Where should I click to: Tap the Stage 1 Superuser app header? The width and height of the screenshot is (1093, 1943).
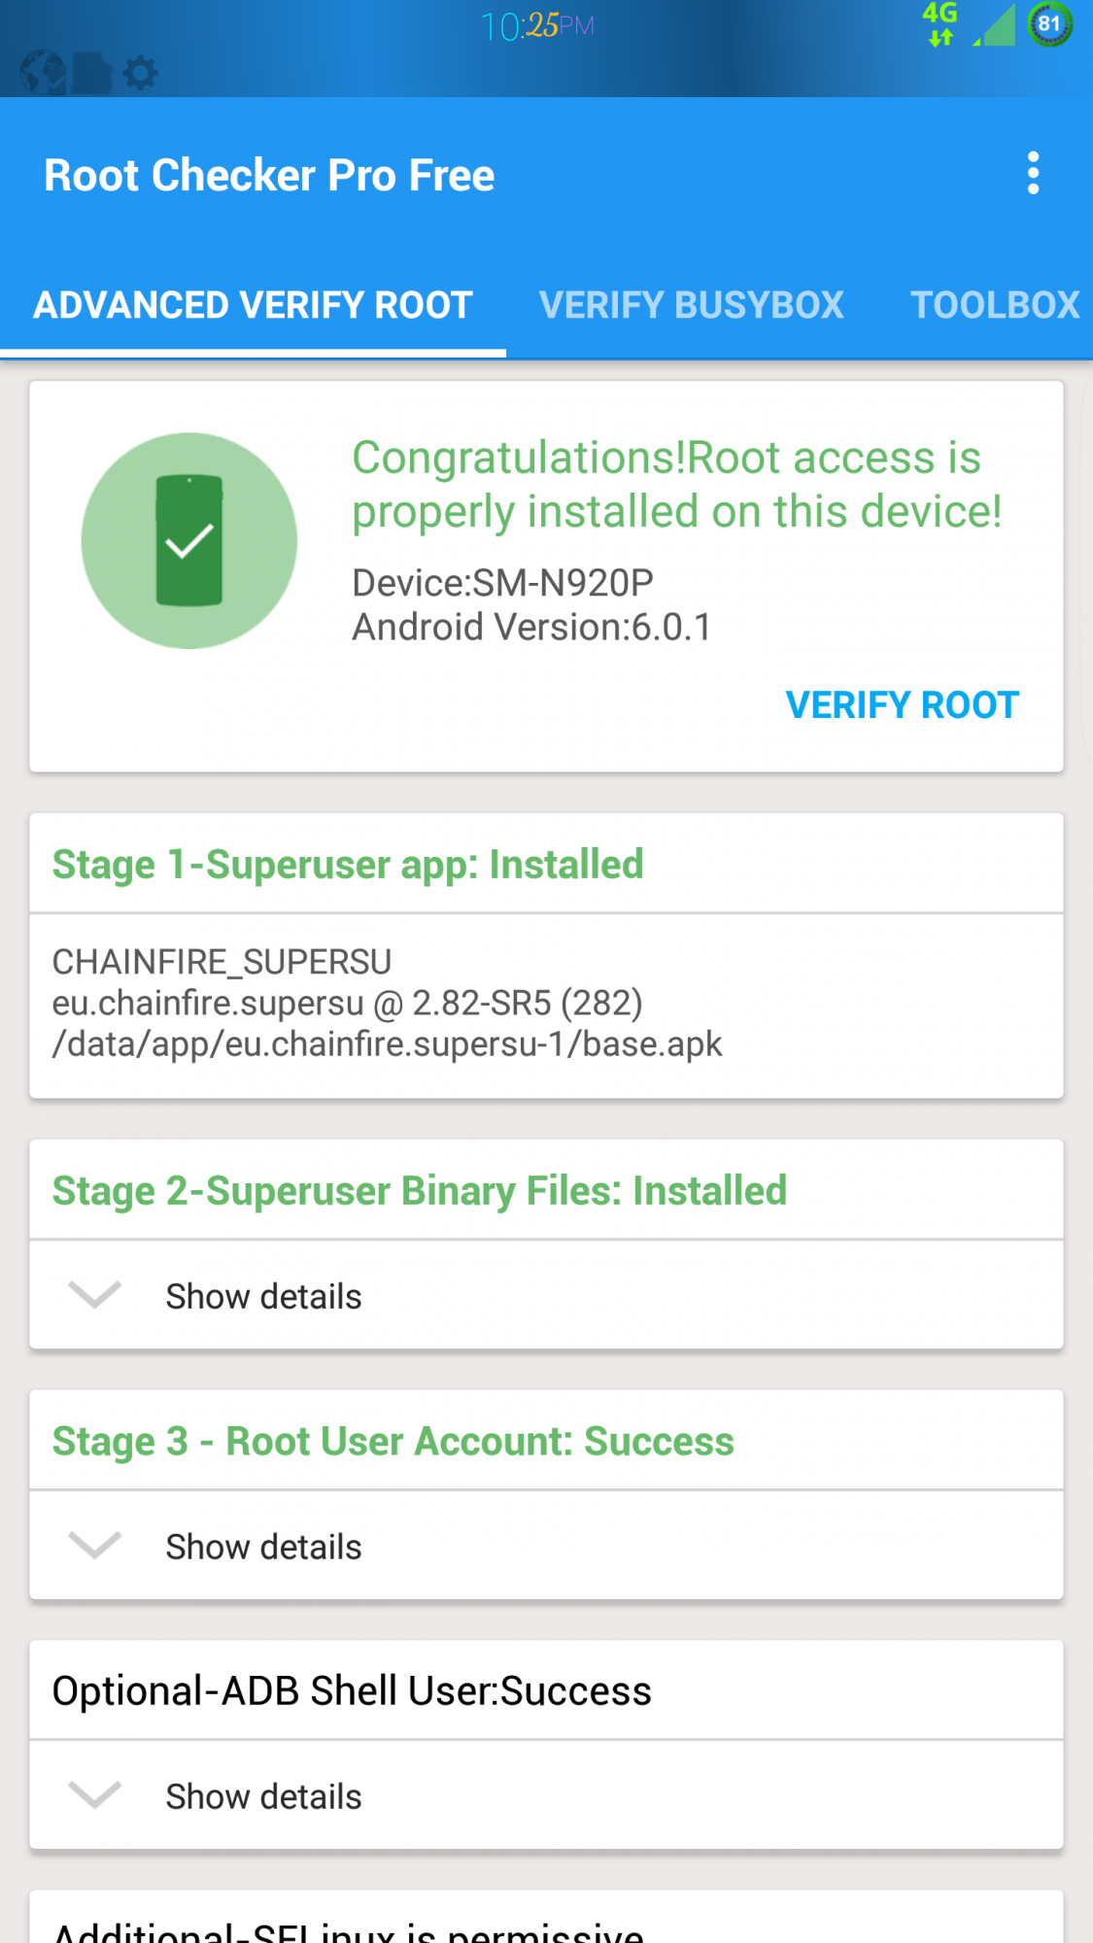click(348, 864)
